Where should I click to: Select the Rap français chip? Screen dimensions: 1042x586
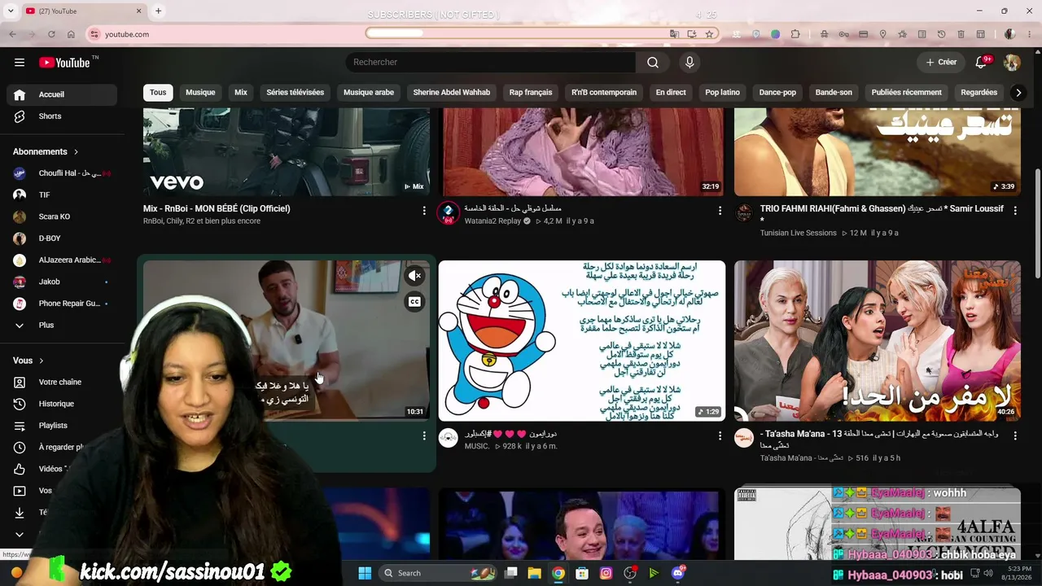[531, 93]
